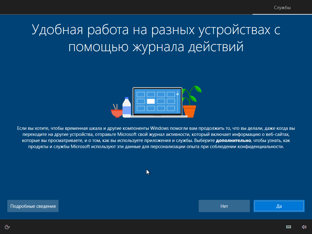Open the on-screen keyboard icon
312x234 pixels.
(x=289, y=227)
